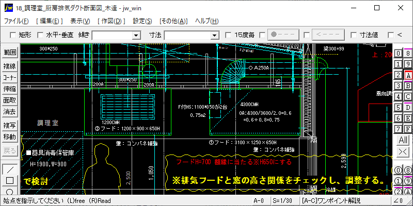Pick the 消去 erase tool

(10, 112)
